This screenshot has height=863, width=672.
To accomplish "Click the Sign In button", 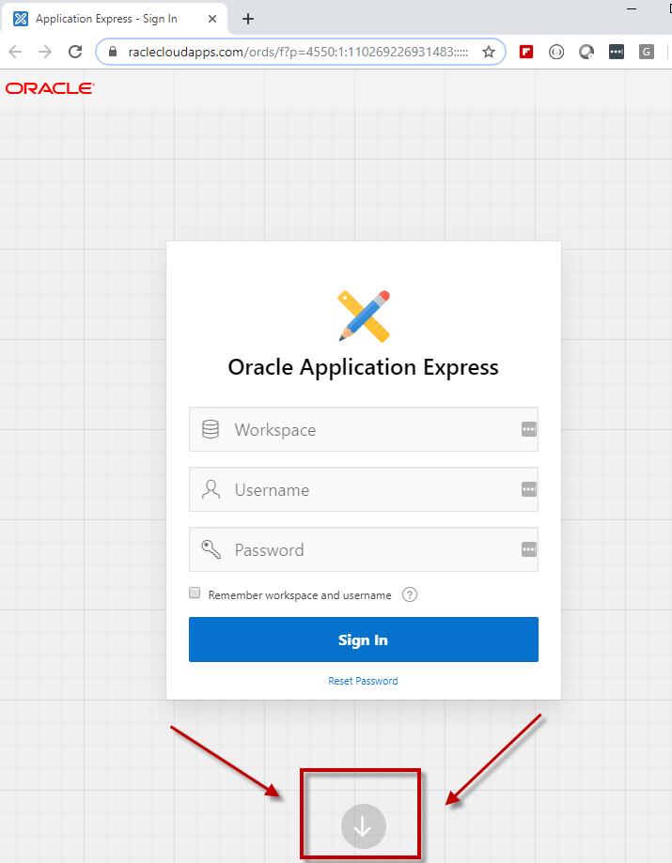I will click(364, 640).
